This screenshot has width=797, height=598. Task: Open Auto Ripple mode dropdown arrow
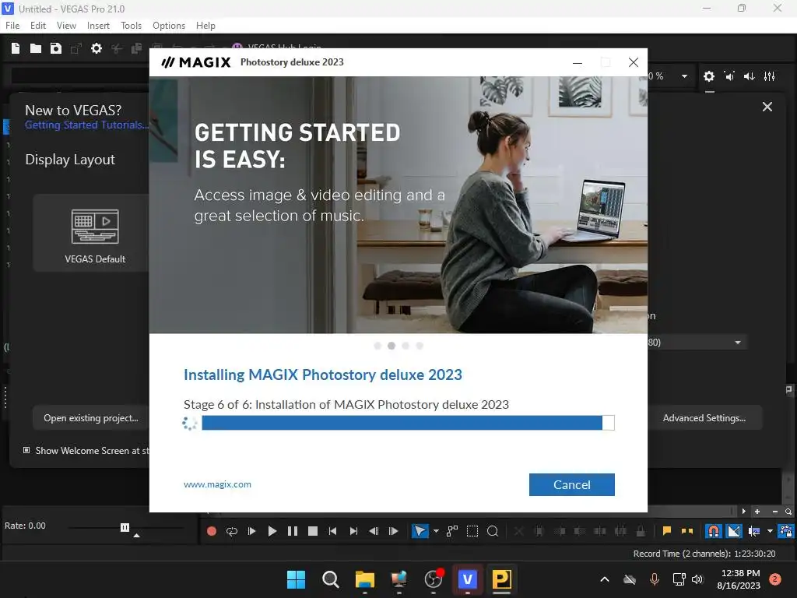770,531
